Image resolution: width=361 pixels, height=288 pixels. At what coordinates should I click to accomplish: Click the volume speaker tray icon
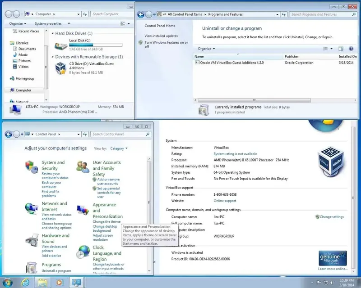(x=332, y=283)
